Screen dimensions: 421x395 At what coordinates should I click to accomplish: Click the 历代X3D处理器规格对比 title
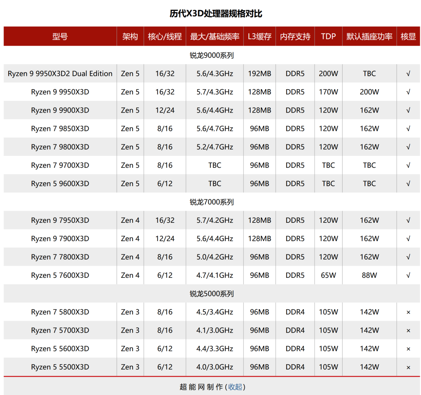click(x=216, y=13)
